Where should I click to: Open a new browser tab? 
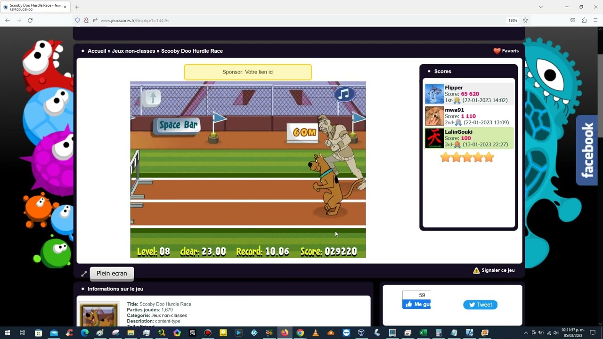point(77,7)
